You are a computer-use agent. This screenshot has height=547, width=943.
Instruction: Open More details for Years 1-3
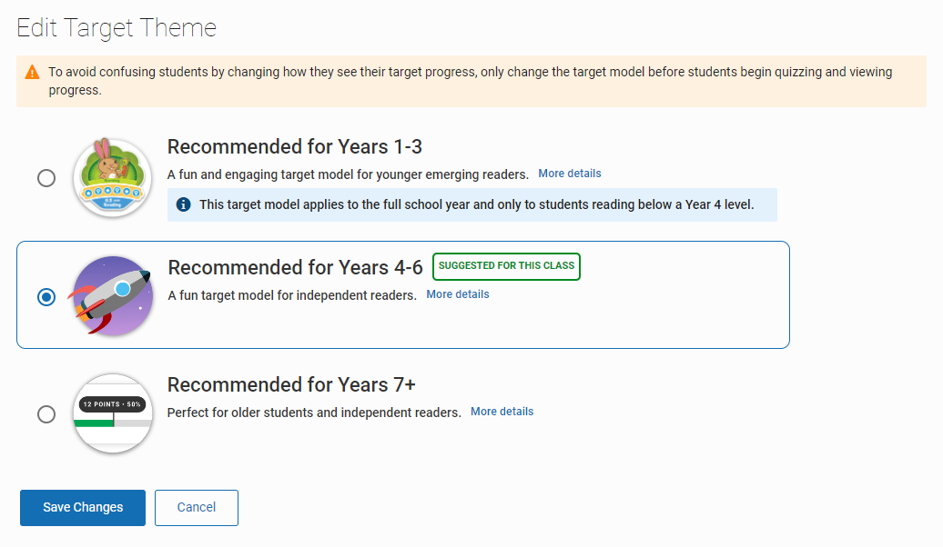click(x=570, y=174)
